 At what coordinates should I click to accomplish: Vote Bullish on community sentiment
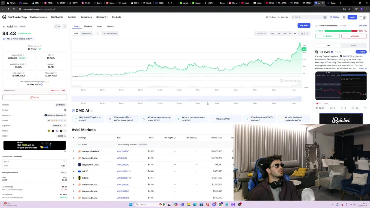coord(328,36)
